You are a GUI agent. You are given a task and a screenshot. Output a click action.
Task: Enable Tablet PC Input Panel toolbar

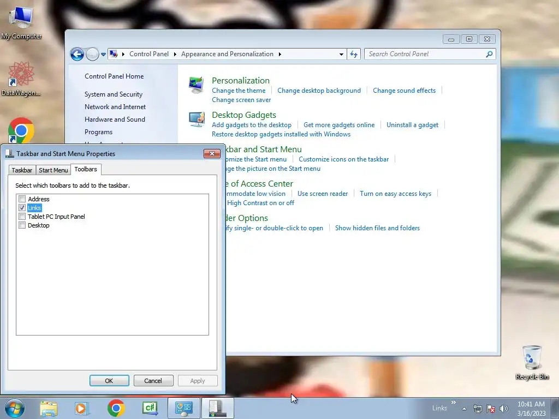[22, 216]
